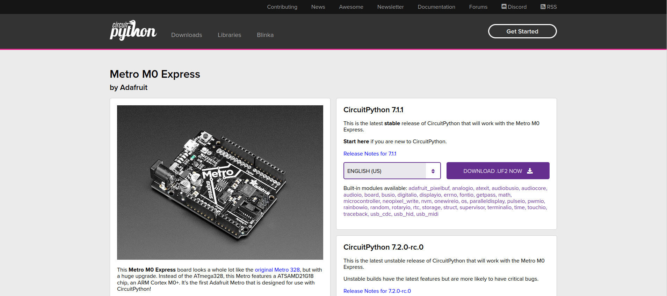Click the Metro M0 Express board photo
The image size is (667, 296).
220,182
